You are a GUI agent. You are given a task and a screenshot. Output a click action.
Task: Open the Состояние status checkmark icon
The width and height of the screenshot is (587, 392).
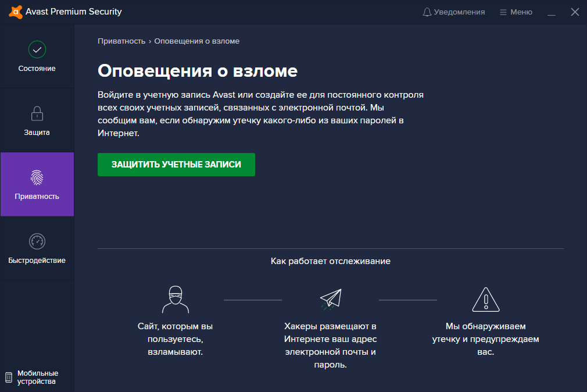click(x=37, y=49)
